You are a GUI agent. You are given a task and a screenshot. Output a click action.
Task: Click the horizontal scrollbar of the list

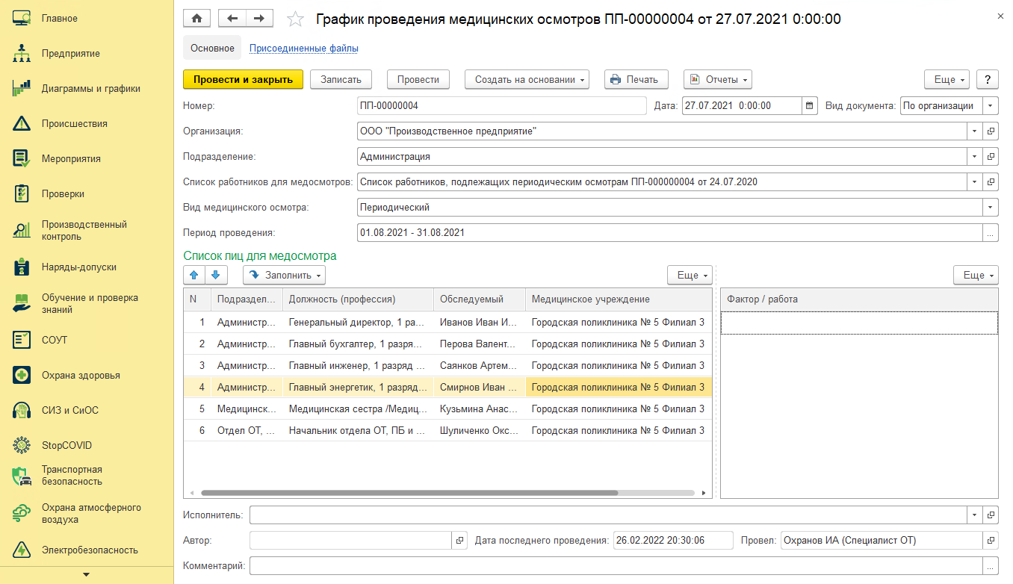[409, 493]
